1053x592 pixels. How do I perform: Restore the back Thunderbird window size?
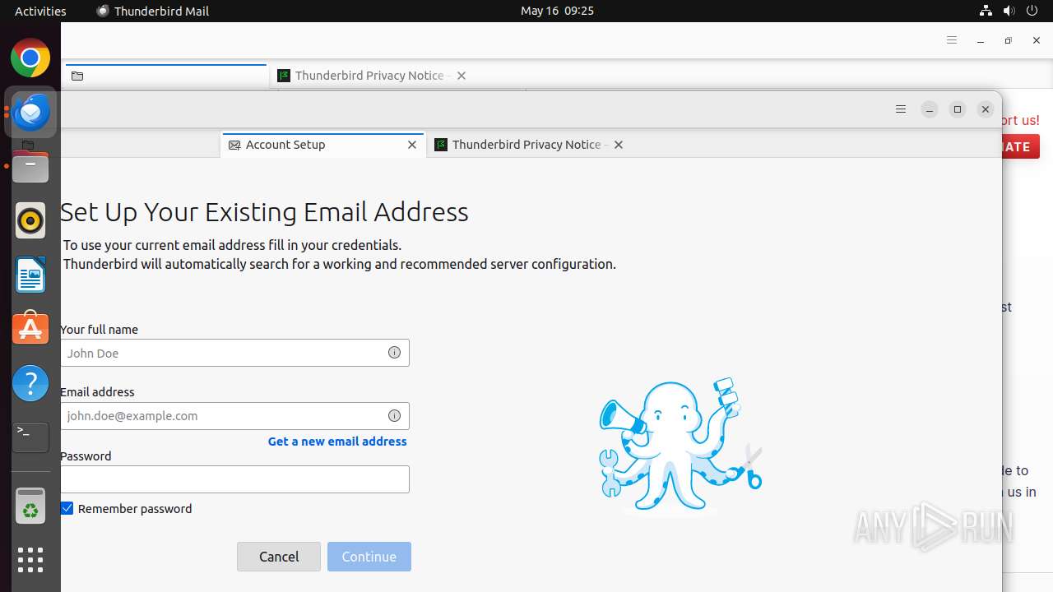(x=1009, y=40)
